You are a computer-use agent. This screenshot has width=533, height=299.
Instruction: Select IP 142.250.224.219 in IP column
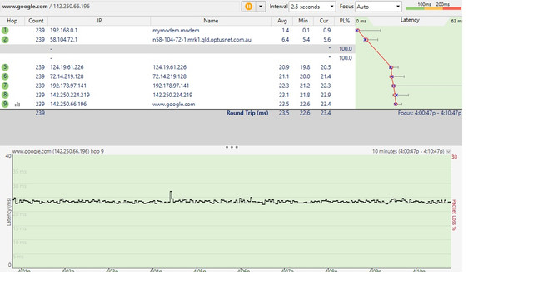(x=70, y=95)
